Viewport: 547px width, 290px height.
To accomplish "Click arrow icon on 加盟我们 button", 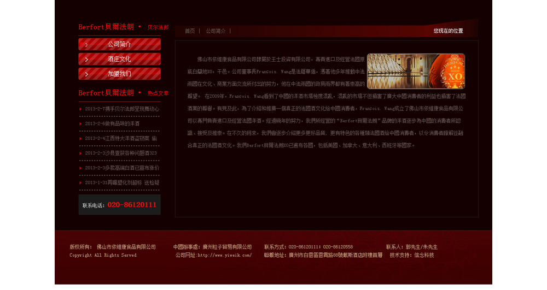I will point(86,74).
